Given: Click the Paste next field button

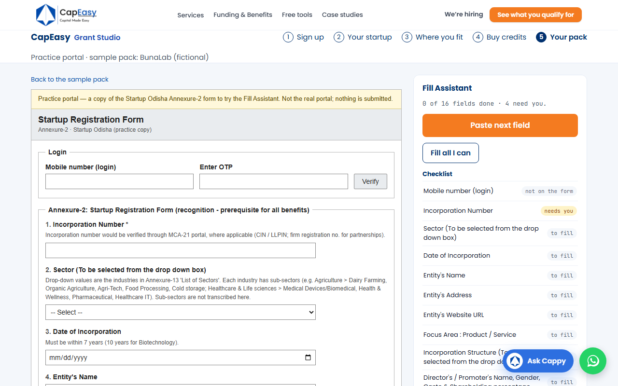Looking at the screenshot, I should click(500, 125).
